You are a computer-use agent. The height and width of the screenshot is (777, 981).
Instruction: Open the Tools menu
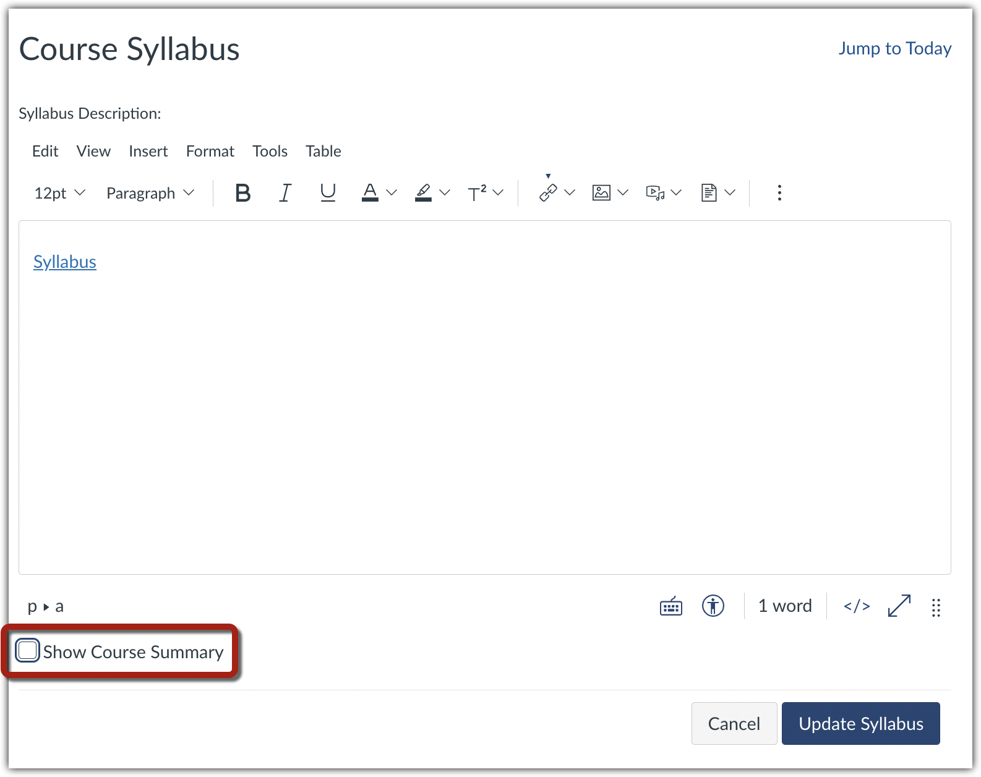[270, 152]
